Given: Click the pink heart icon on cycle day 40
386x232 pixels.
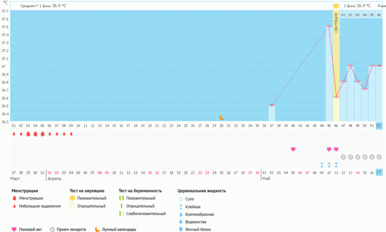Looking at the screenshot, I should [x=293, y=149].
